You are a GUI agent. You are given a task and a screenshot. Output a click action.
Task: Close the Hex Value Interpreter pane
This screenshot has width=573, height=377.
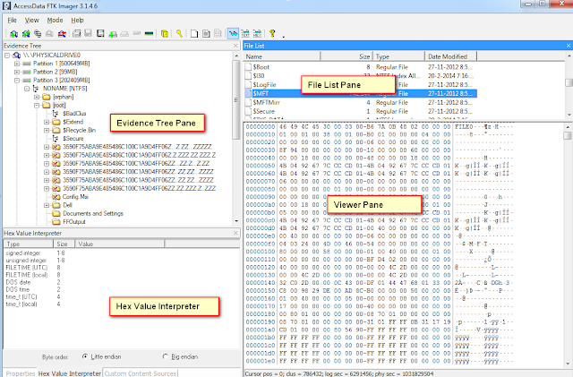tap(235, 233)
